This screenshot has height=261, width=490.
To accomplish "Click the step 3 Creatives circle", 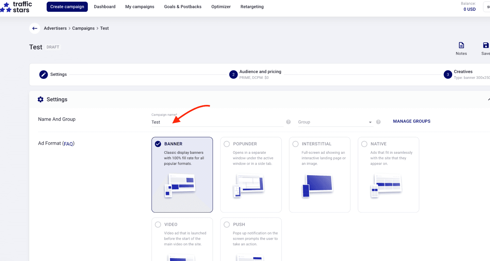I will click(448, 74).
